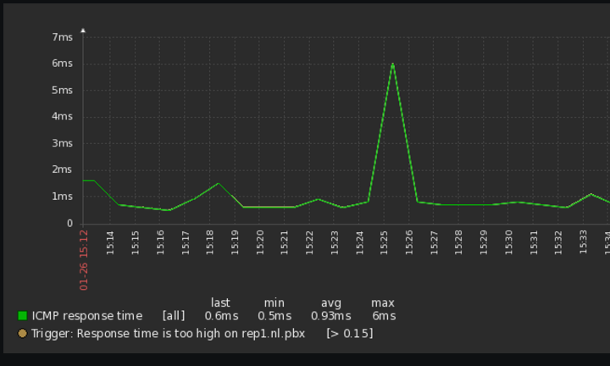Click the 4ms y-axis label
610x366 pixels.
pyautogui.click(x=62, y=116)
